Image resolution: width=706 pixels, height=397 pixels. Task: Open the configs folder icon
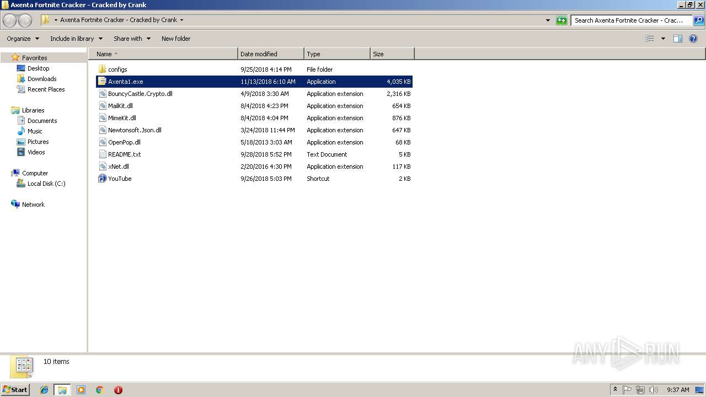click(x=102, y=69)
